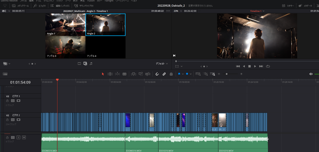The image size is (319, 152).
Task: Click the Insert Clip toolbar icon
Action: pyautogui.click(x=134, y=74)
